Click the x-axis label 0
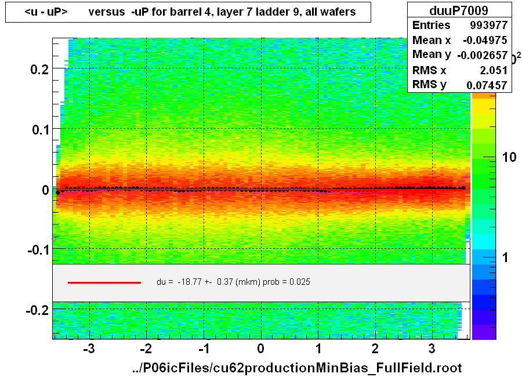The image size is (522, 377). tap(260, 349)
